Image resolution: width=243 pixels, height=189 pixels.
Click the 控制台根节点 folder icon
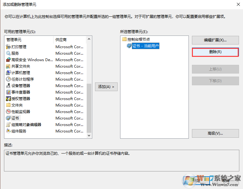[x=124, y=39]
